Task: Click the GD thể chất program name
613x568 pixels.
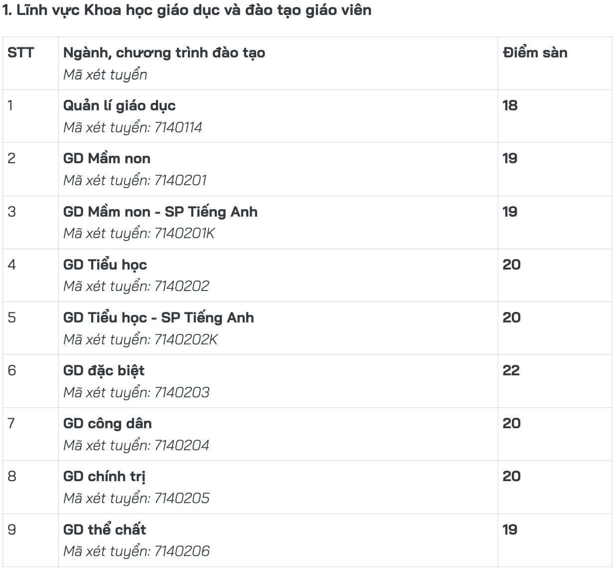Action: coord(105,530)
